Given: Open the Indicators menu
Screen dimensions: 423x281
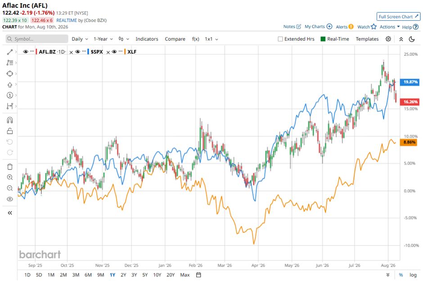Looking at the screenshot, I should 147,39.
